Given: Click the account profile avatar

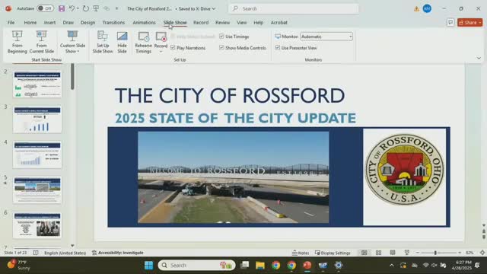Looking at the screenshot, I should [428, 8].
